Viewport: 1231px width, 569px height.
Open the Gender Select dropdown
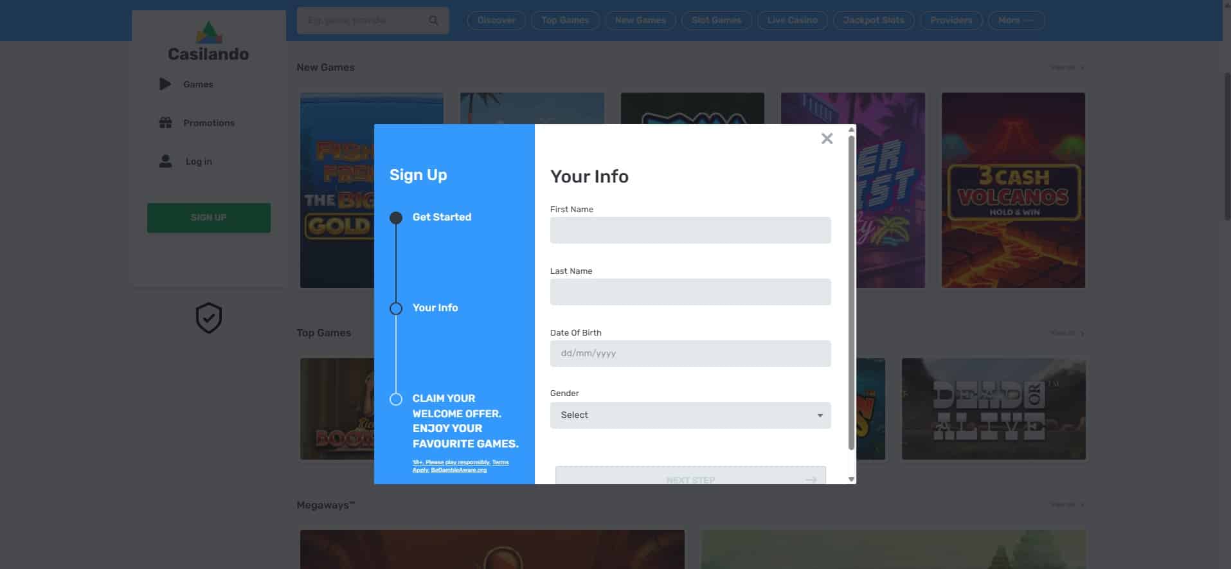pyautogui.click(x=690, y=415)
